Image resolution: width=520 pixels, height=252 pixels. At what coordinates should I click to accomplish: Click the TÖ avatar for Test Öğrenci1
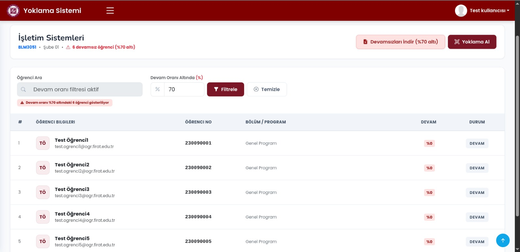coord(43,143)
